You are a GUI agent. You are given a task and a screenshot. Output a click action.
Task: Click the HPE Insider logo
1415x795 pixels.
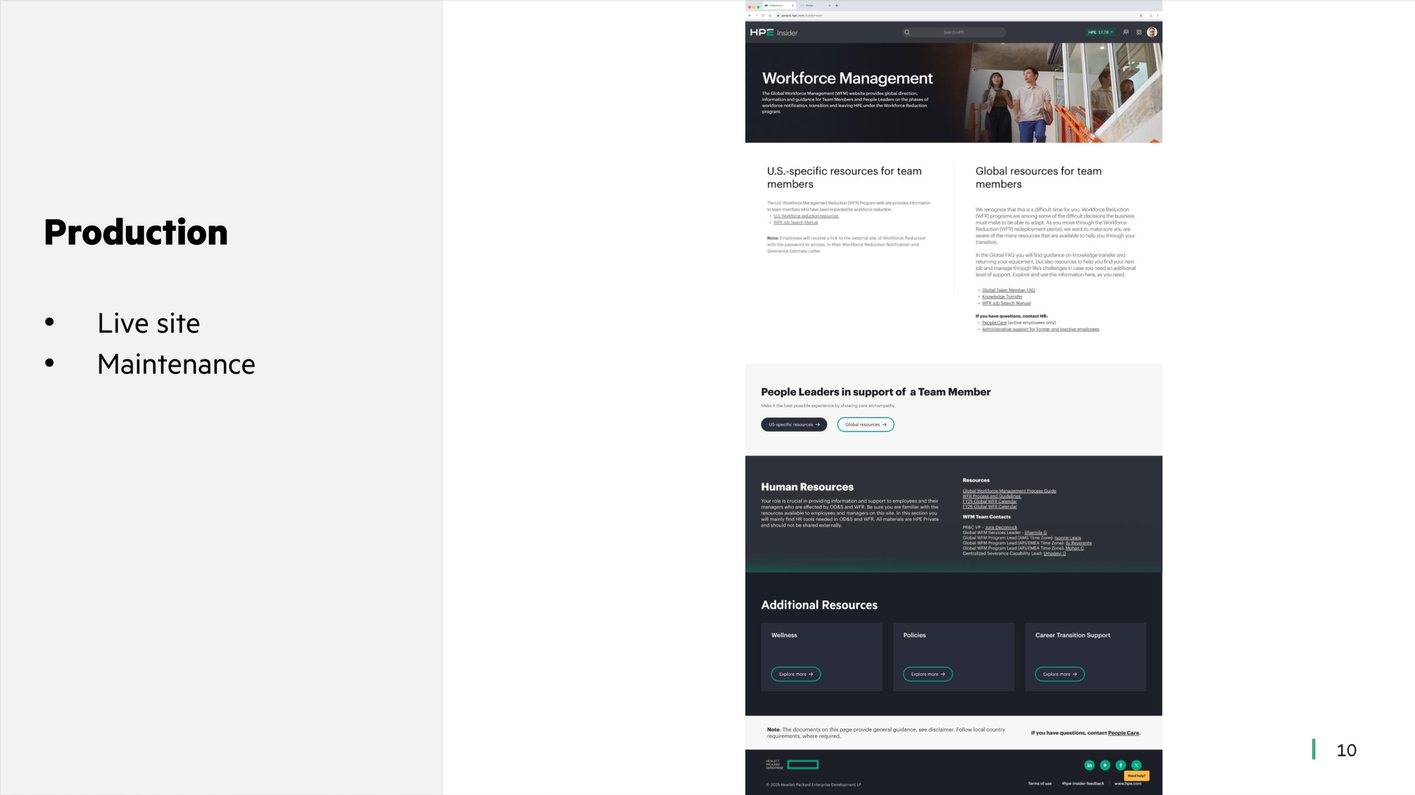[773, 33]
